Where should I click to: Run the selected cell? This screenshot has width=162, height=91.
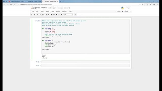click(x=53, y=14)
